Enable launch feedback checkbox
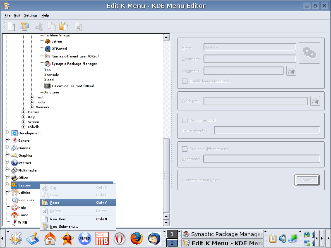The image size is (331, 248). [x=185, y=81]
